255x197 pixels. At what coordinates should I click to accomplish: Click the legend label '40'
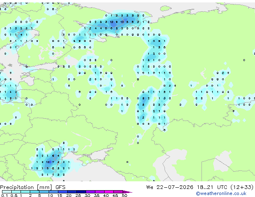tap(106, 195)
